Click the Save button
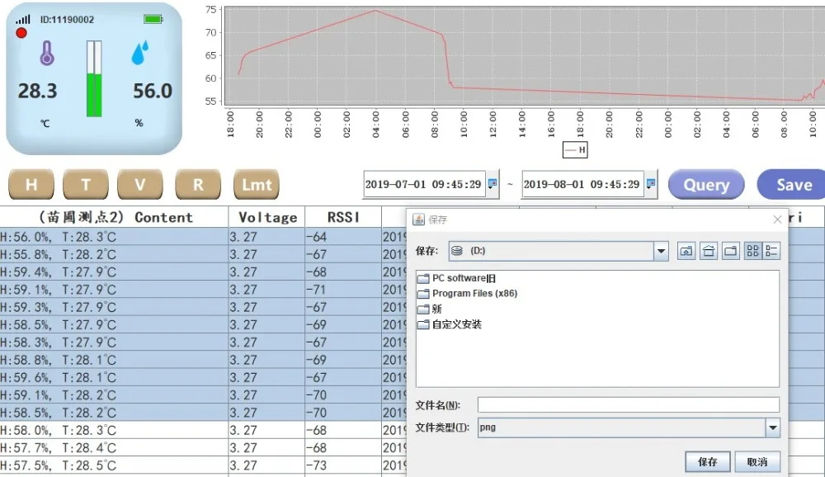825x477 pixels. [x=791, y=185]
